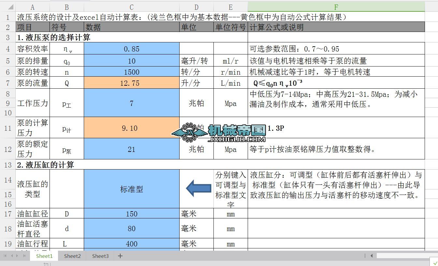Select the 项目 header cell
The height and width of the screenshot is (266, 438).
32,27
